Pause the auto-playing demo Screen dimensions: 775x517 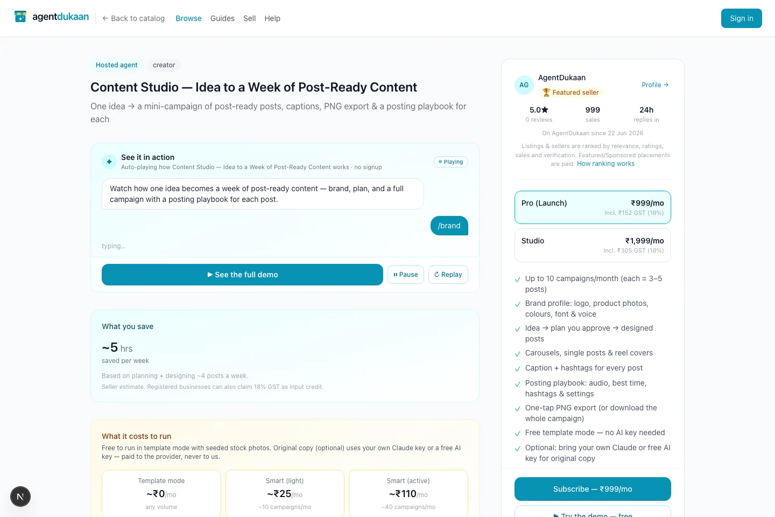click(406, 275)
